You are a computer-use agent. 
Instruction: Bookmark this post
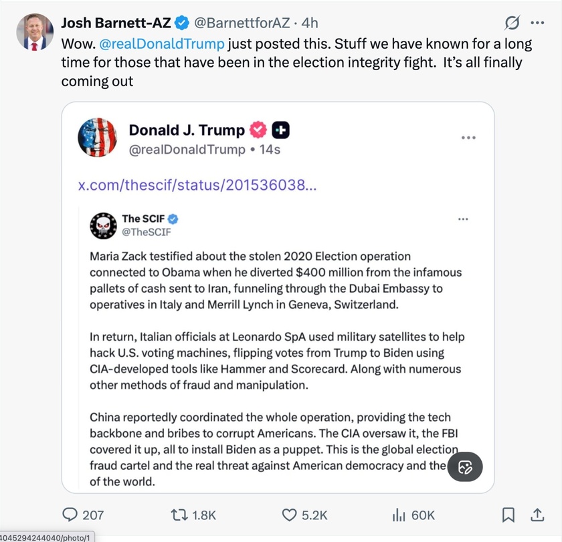[x=508, y=515]
